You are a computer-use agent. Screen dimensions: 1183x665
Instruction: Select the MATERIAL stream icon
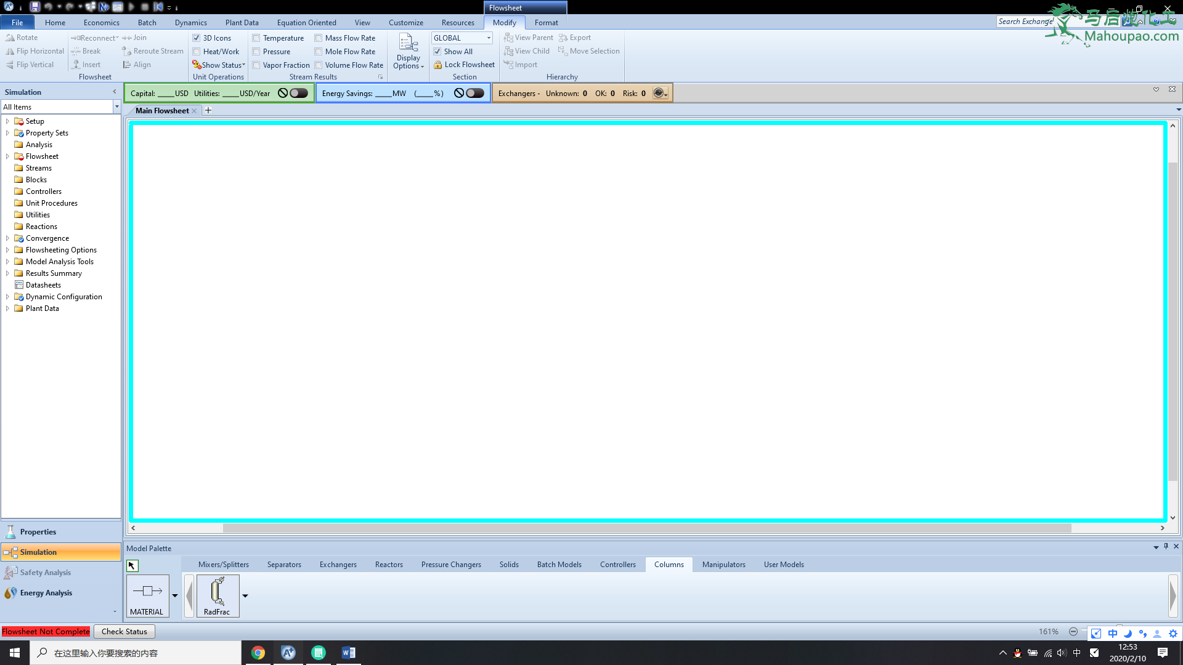click(147, 595)
